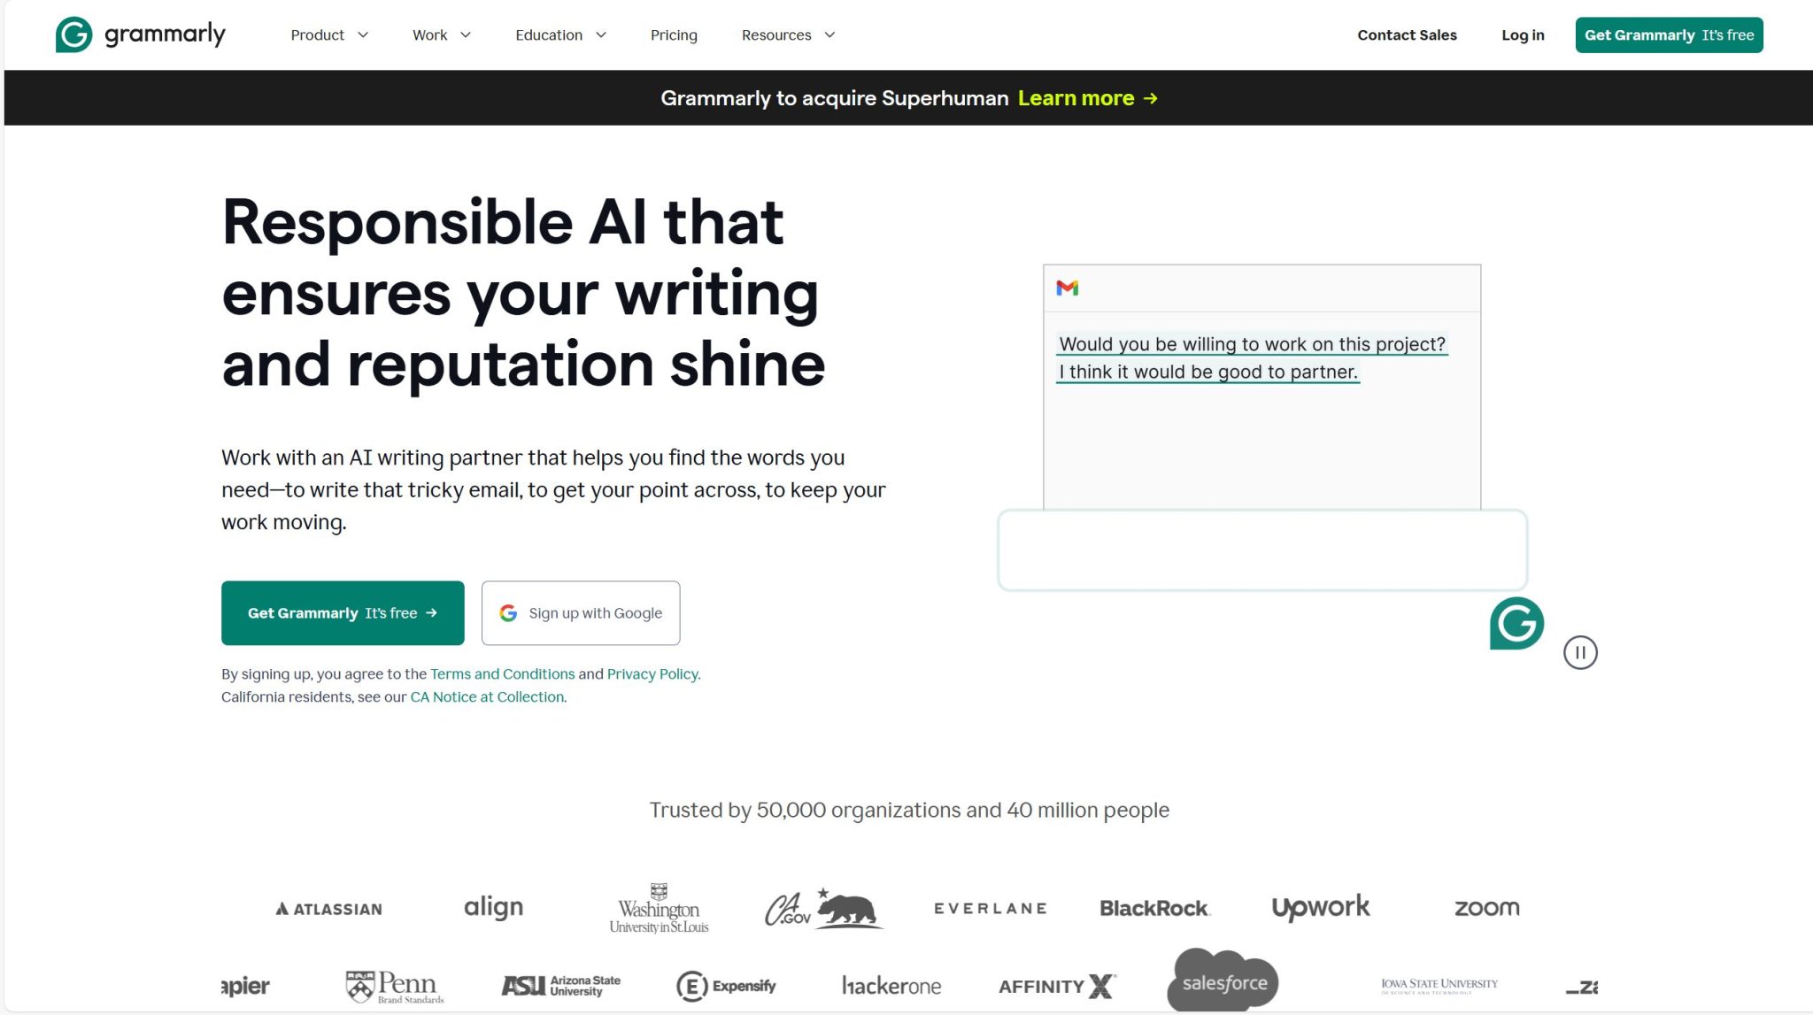The image size is (1813, 1015).
Task: Click the HackerOne logo
Action: coord(891,986)
